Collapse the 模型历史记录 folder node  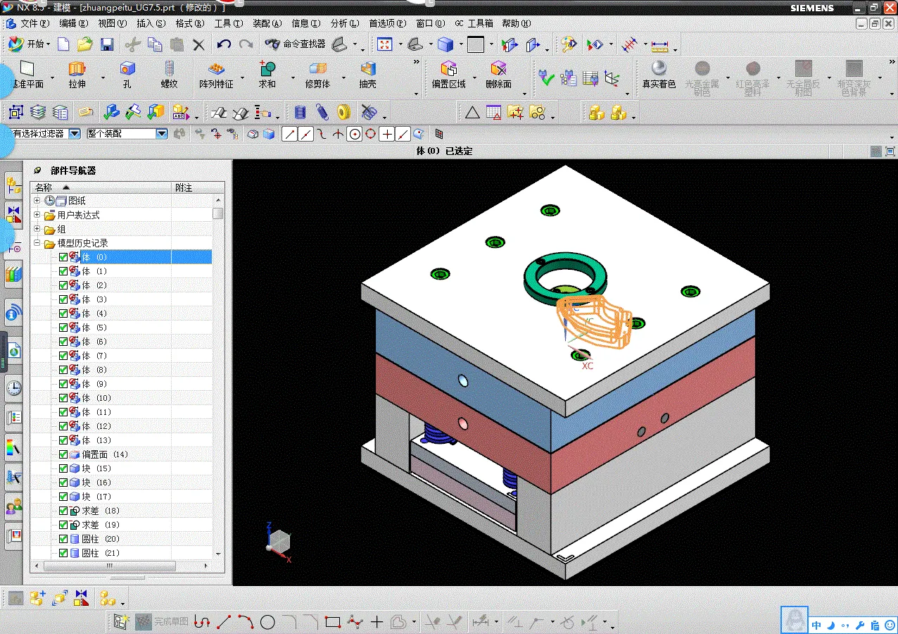37,243
